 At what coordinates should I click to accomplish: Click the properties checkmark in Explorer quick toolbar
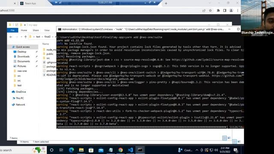(x=17, y=25)
